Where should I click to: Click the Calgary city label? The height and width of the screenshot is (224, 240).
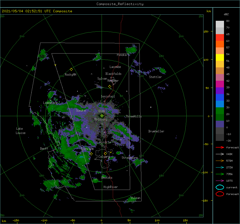[104, 157]
